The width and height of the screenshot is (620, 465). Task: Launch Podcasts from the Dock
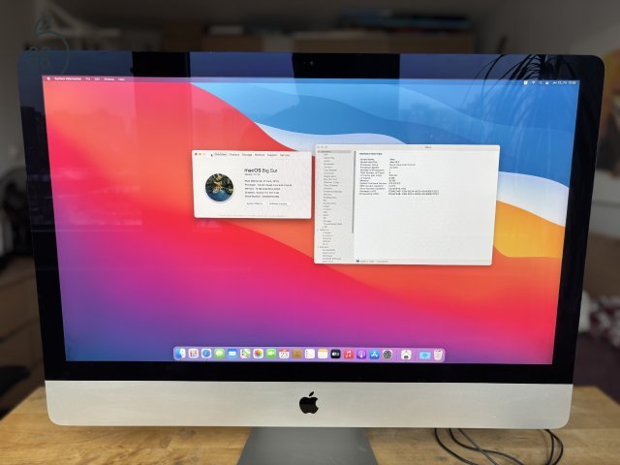361,354
